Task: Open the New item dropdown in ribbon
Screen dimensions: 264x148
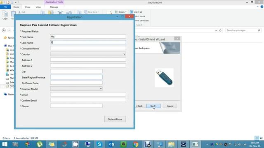Action: coord(92,12)
